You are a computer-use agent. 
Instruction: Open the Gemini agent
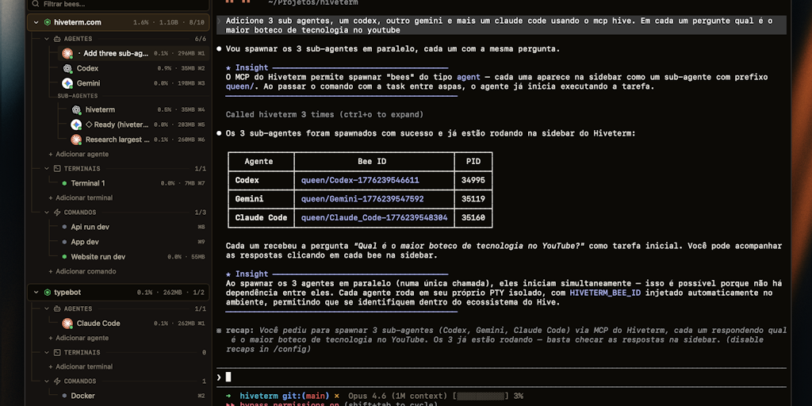coord(133,83)
